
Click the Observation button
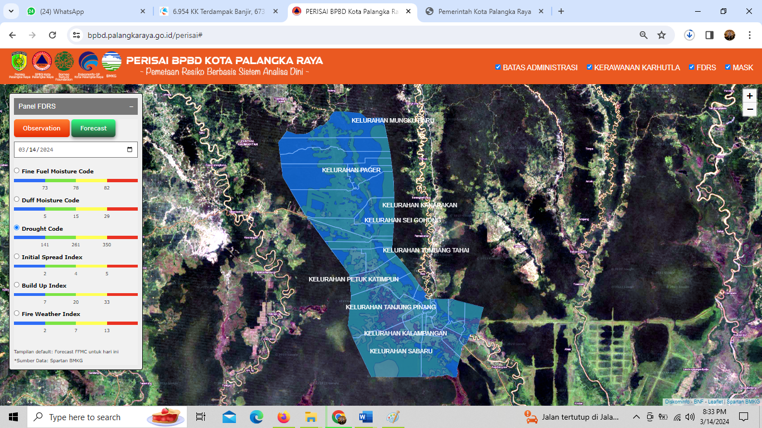click(42, 128)
